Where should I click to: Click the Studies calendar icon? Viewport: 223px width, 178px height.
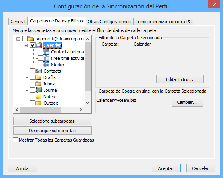coord(46,65)
